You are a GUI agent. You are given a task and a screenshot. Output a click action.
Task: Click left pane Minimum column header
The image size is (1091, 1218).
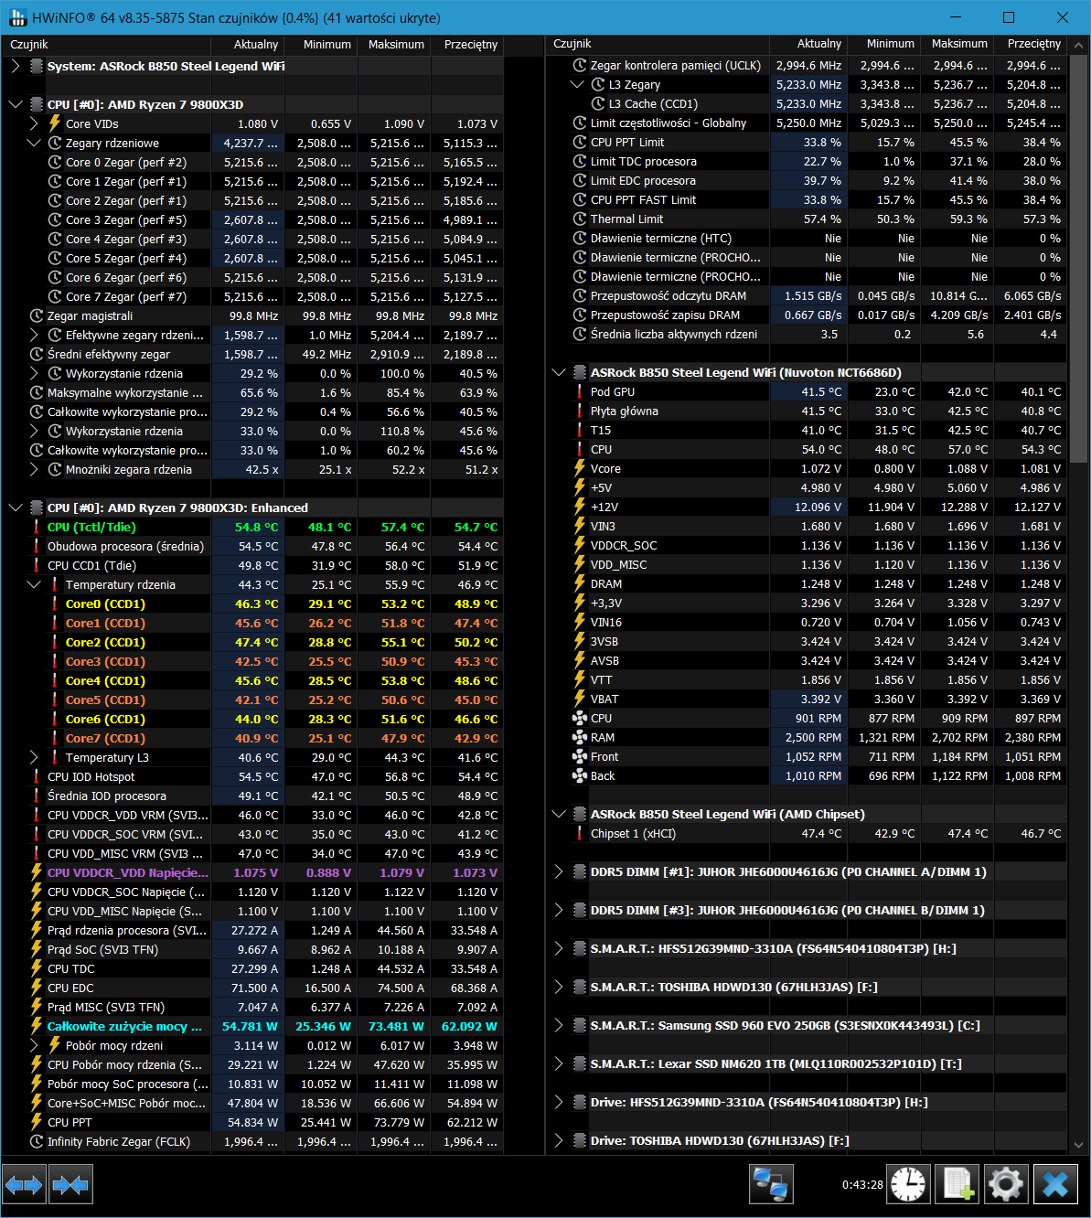[320, 44]
